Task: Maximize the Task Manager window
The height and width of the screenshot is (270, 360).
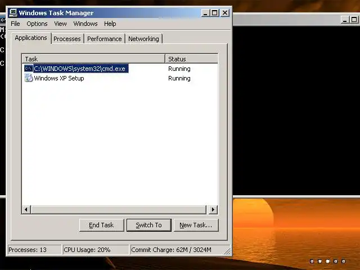Action: point(215,13)
